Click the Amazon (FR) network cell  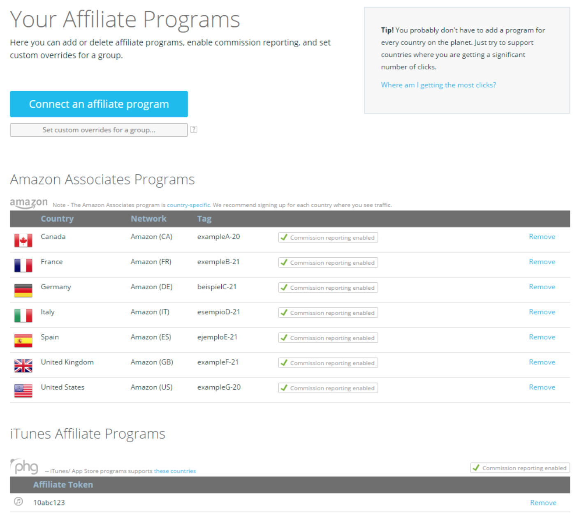click(151, 262)
